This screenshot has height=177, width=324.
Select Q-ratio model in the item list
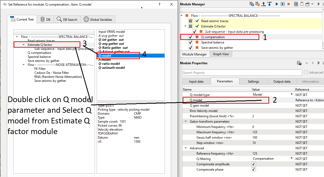click(x=109, y=64)
